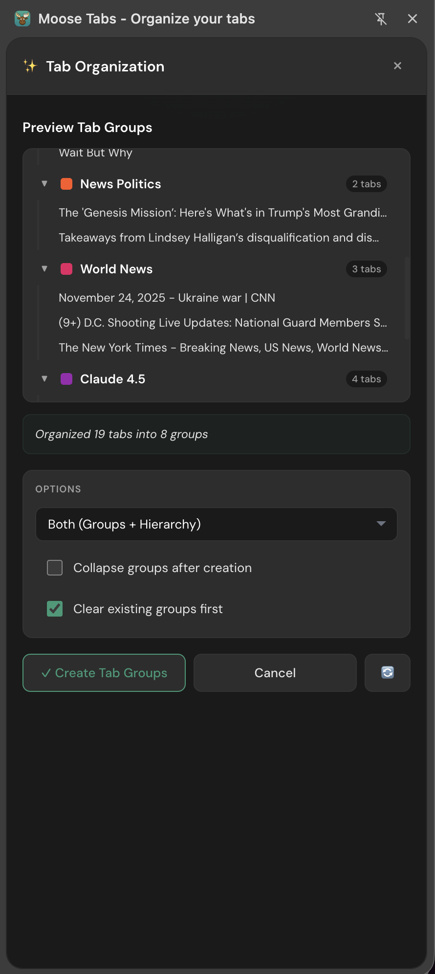This screenshot has height=974, width=435.
Task: Click the refresh regenerate groups icon button
Action: pos(388,673)
